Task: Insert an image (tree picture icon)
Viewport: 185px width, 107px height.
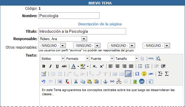Action: tap(135, 82)
